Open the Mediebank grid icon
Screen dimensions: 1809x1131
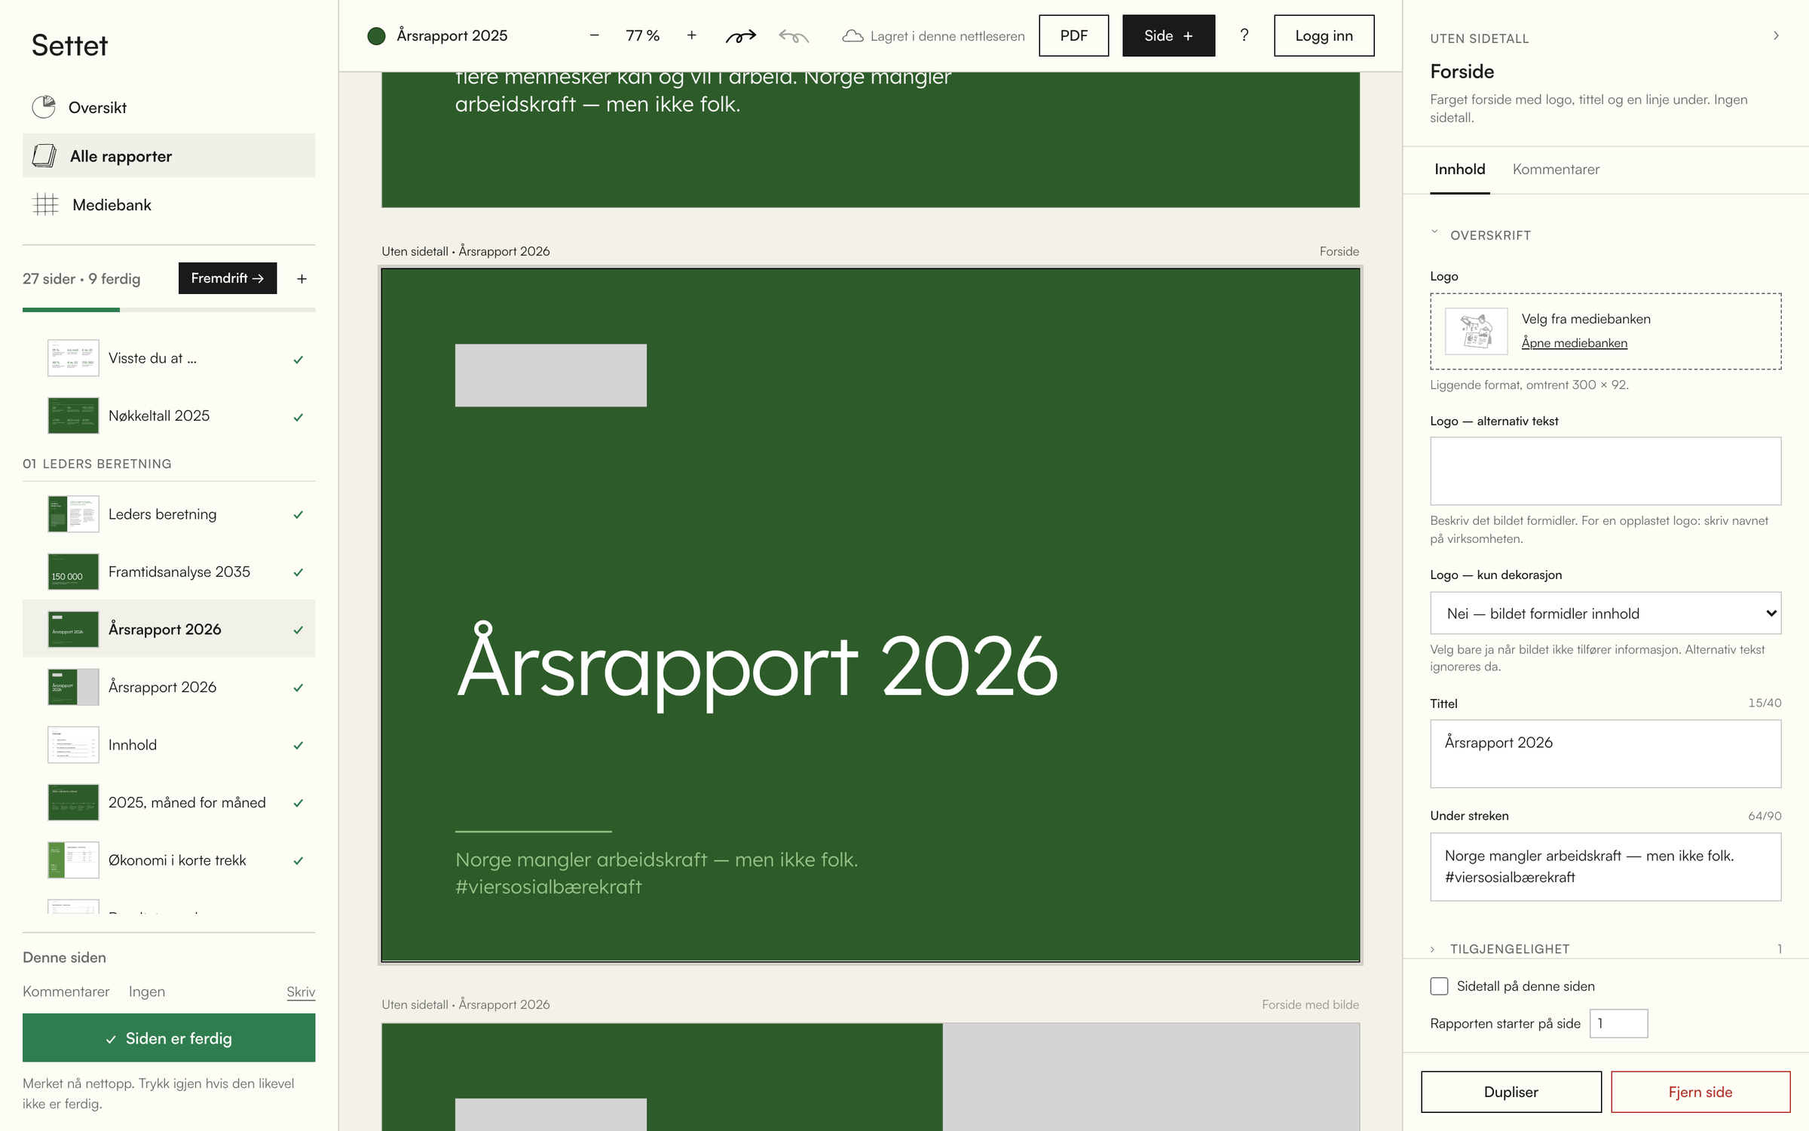point(45,204)
